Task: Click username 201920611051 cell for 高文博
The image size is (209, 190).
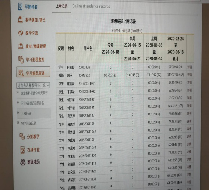Action: point(87,115)
